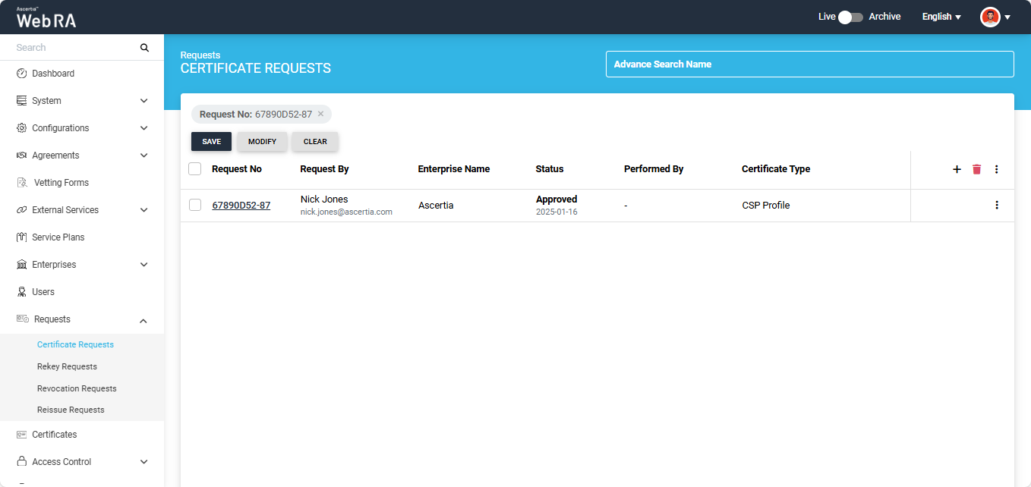Viewport: 1031px width, 487px height.
Task: Open request link 67890D52-87
Action: point(241,205)
